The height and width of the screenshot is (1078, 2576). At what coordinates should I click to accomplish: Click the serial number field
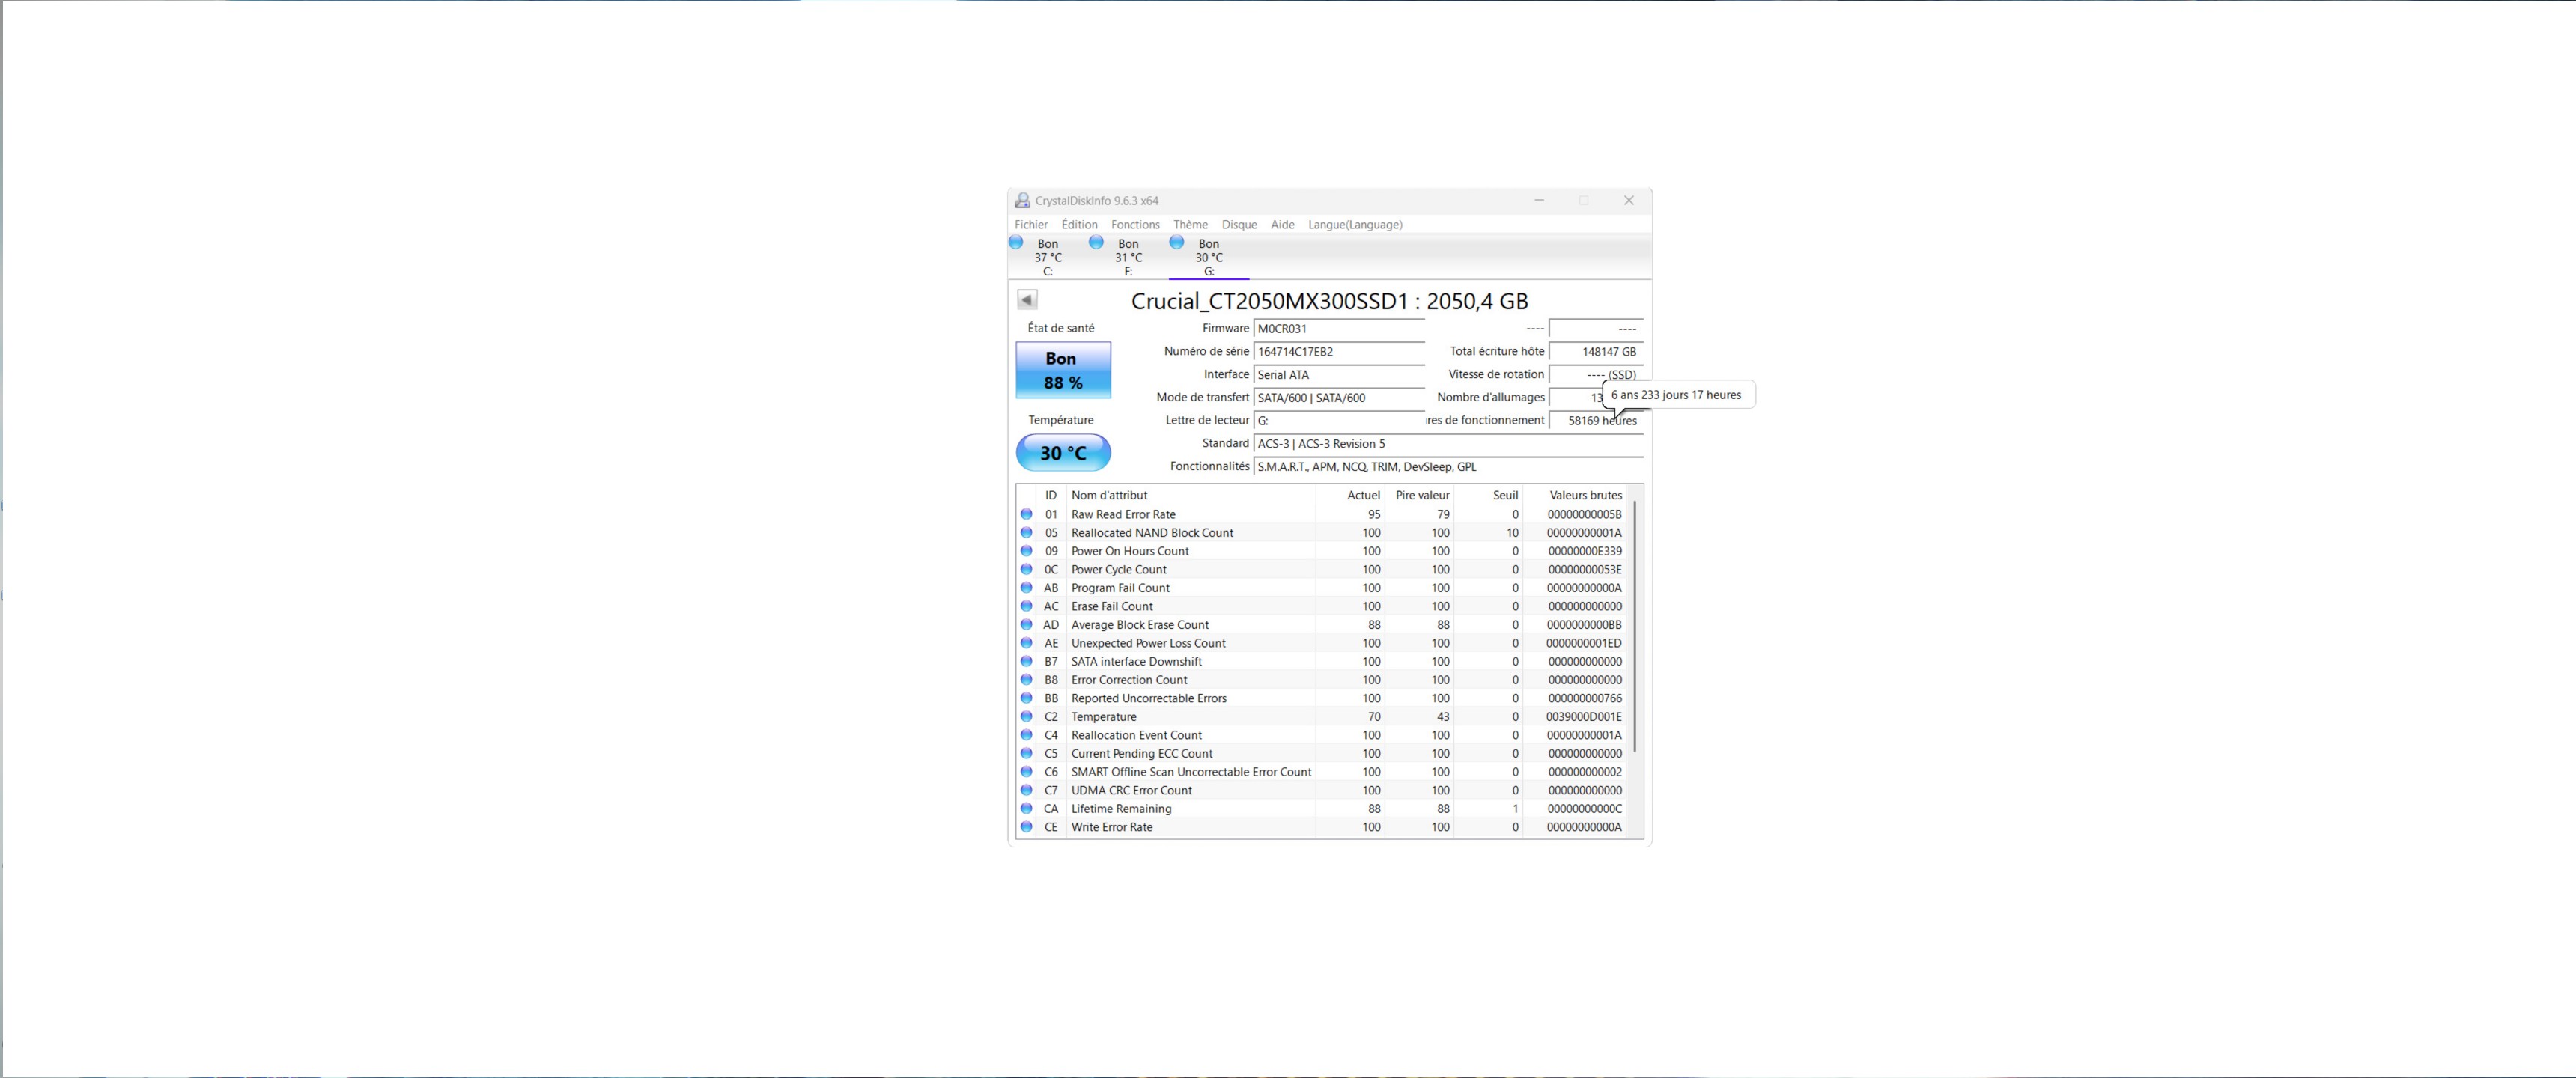click(1338, 352)
